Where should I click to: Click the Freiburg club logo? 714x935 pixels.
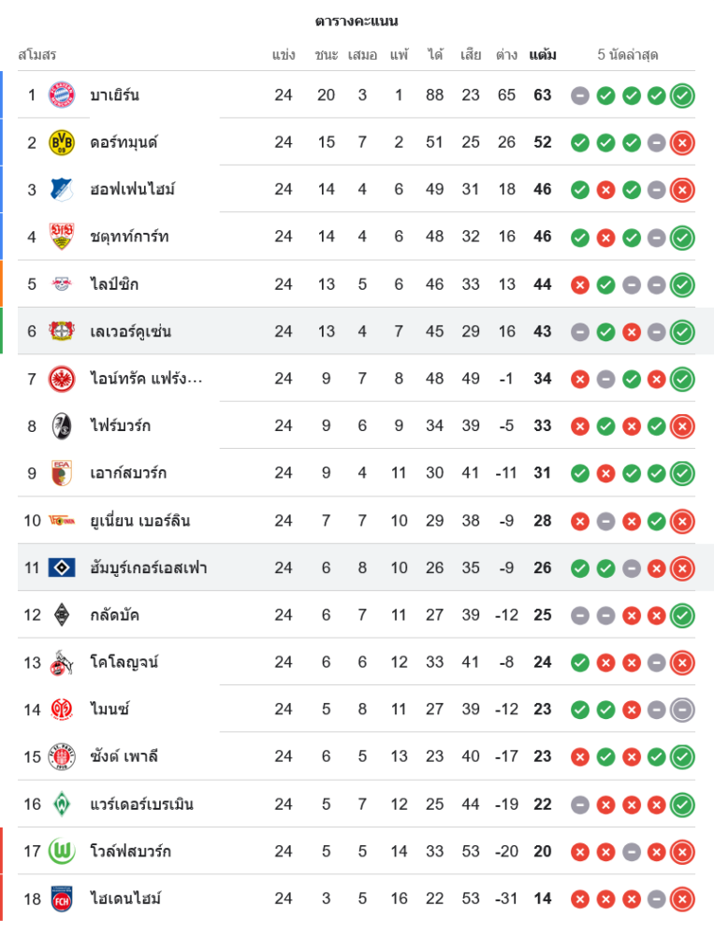point(62,426)
